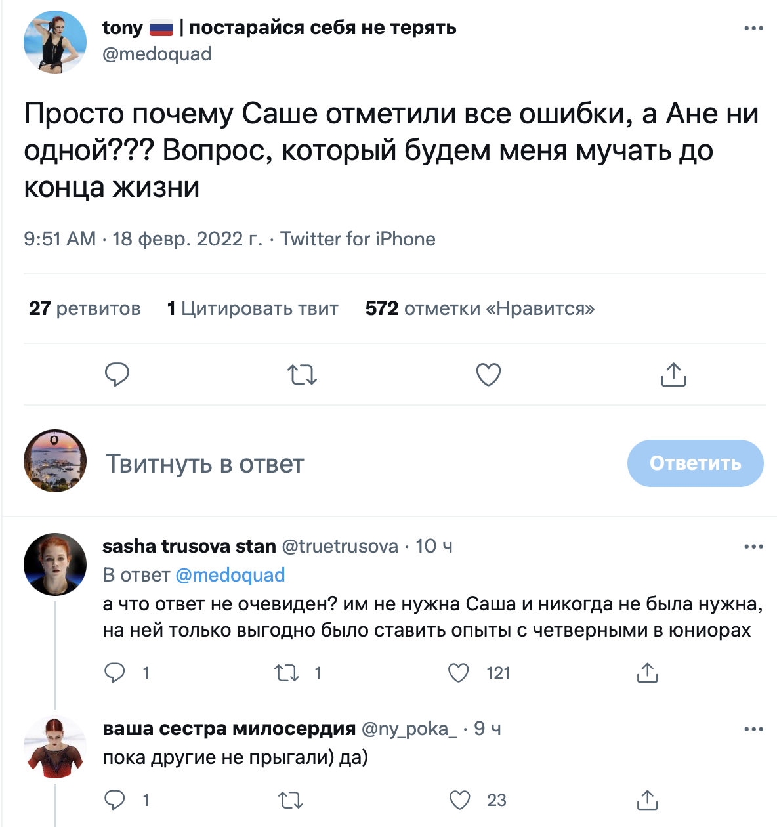The image size is (777, 827).
Task: Retweet the sasha trusova stan reply
Action: coord(286,673)
